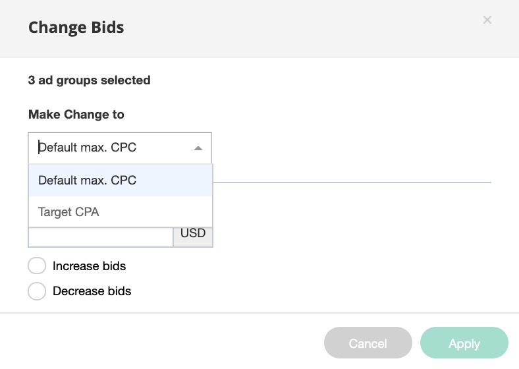Click the empty footer area left of Cancel

165,343
